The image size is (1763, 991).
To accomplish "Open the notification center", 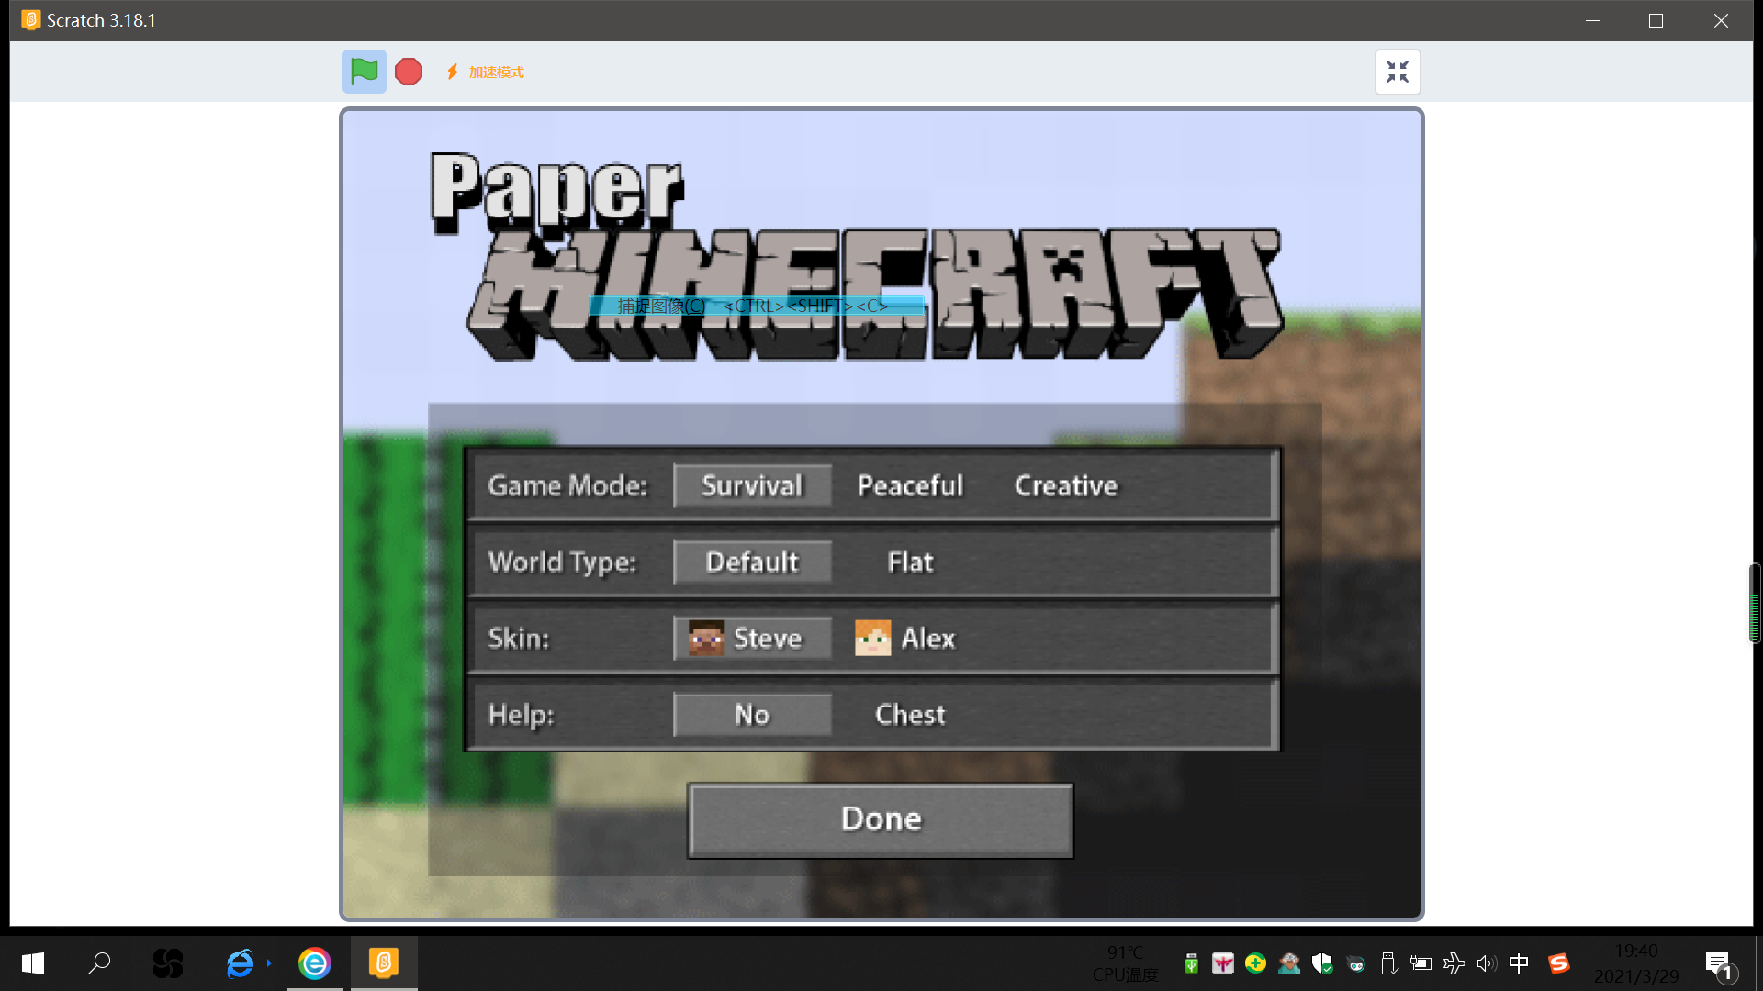I will [x=1720, y=964].
